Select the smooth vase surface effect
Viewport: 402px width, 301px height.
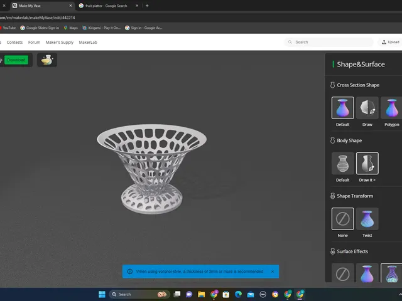(367, 273)
